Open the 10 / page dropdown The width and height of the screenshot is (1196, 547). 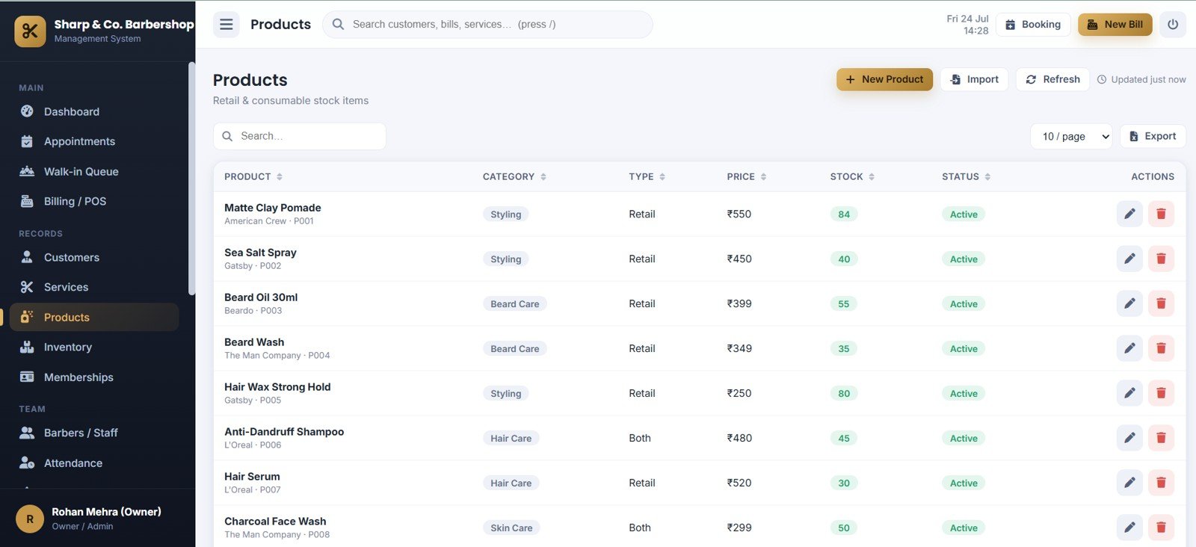1071,137
